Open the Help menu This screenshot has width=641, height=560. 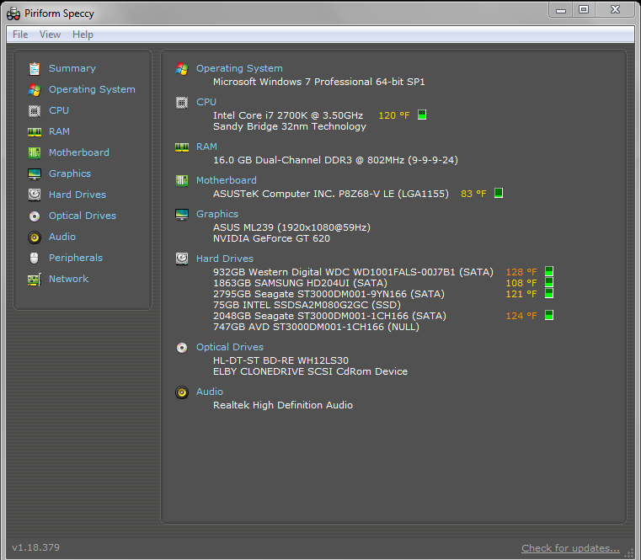83,35
